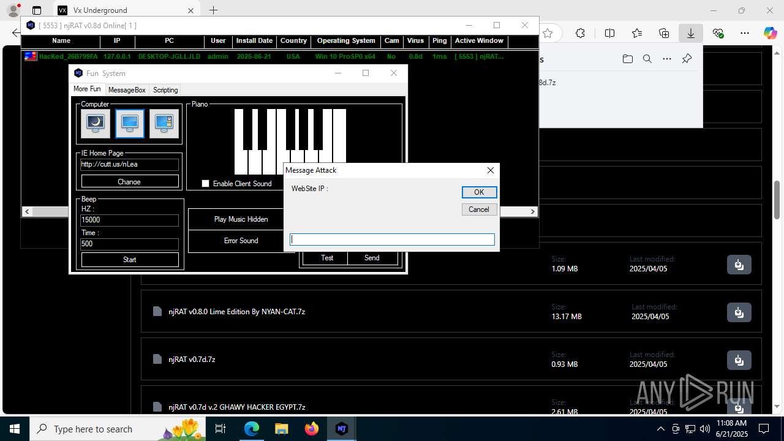
Task: Click the Downloads toolbar icon
Action: pos(691,33)
